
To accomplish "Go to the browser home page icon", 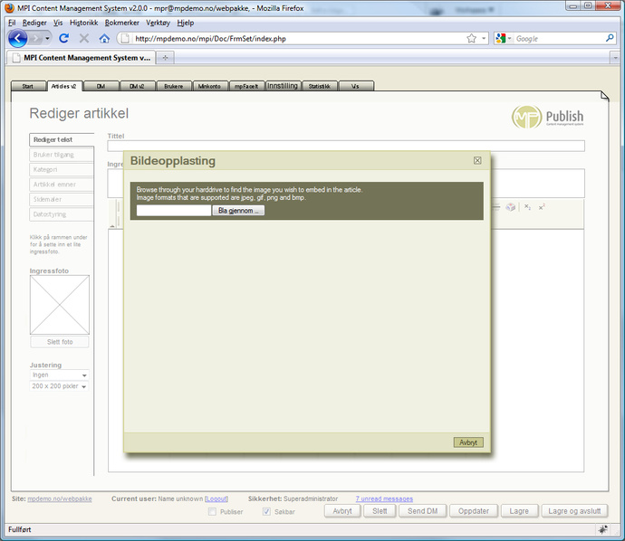I will (104, 39).
